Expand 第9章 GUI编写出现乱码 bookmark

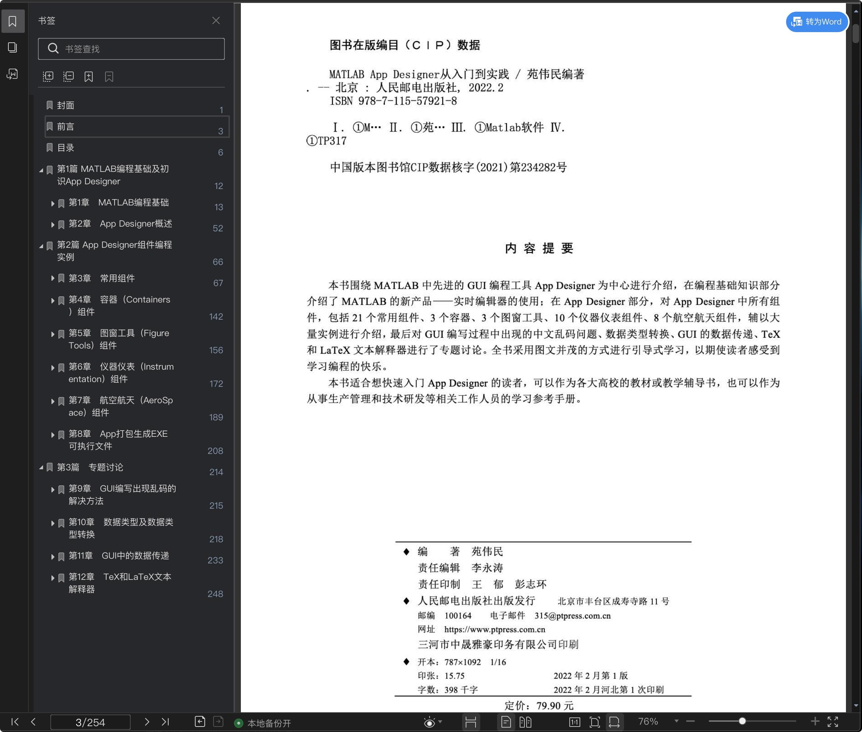[x=53, y=490]
